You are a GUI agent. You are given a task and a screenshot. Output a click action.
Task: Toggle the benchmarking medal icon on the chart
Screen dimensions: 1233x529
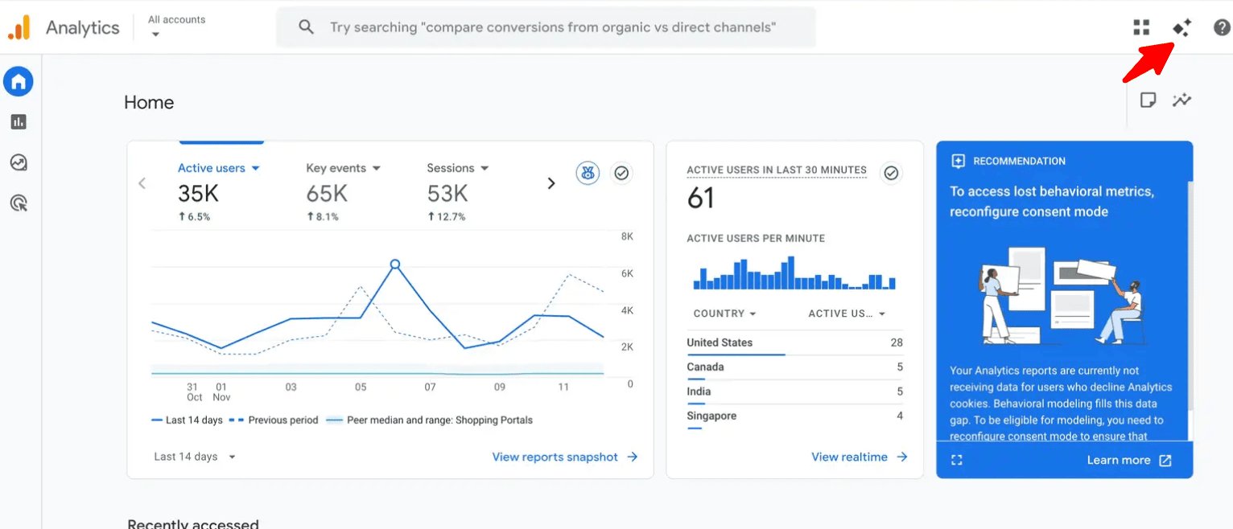(588, 173)
